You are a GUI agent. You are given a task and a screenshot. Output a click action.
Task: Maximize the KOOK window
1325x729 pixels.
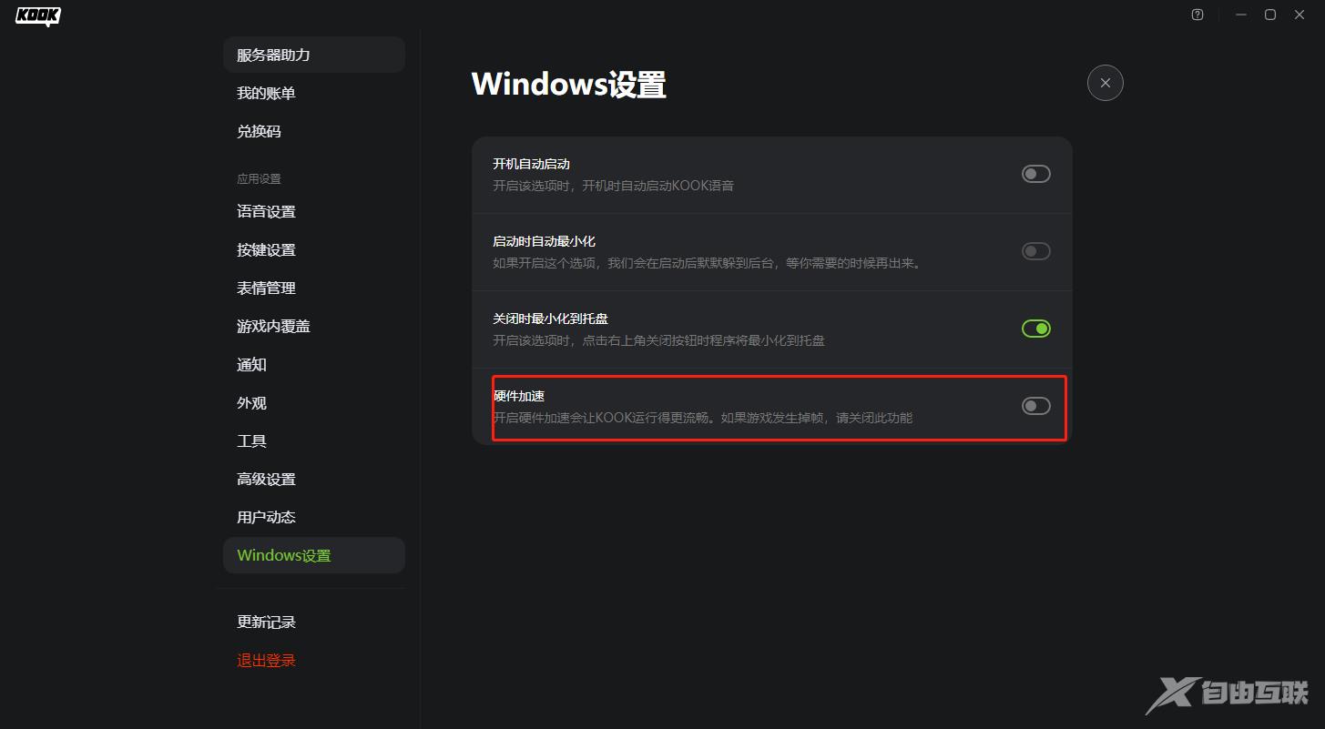tap(1270, 15)
